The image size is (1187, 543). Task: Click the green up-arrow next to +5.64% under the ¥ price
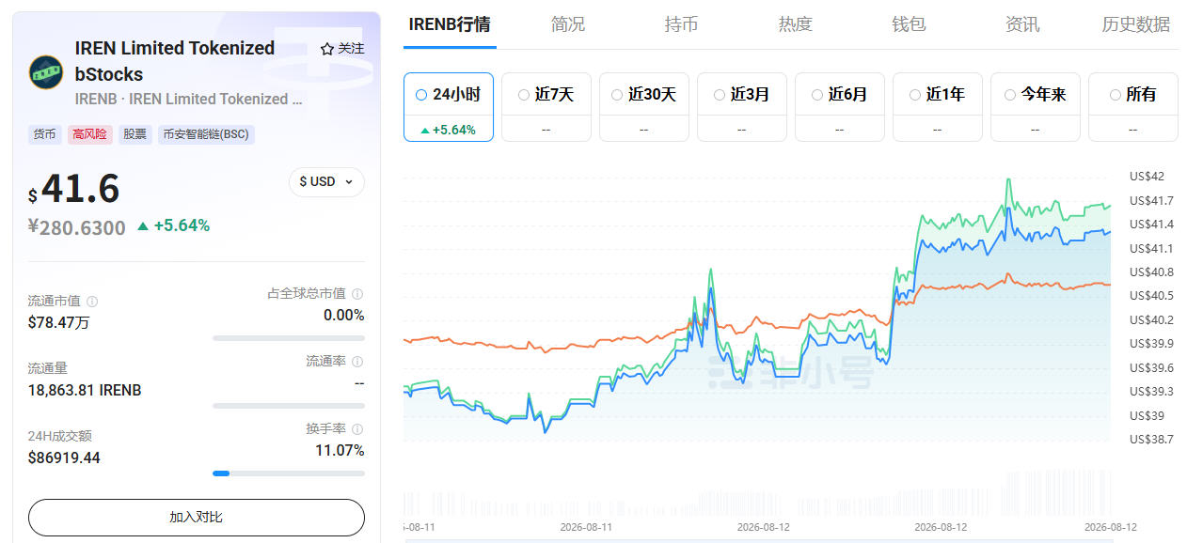143,225
